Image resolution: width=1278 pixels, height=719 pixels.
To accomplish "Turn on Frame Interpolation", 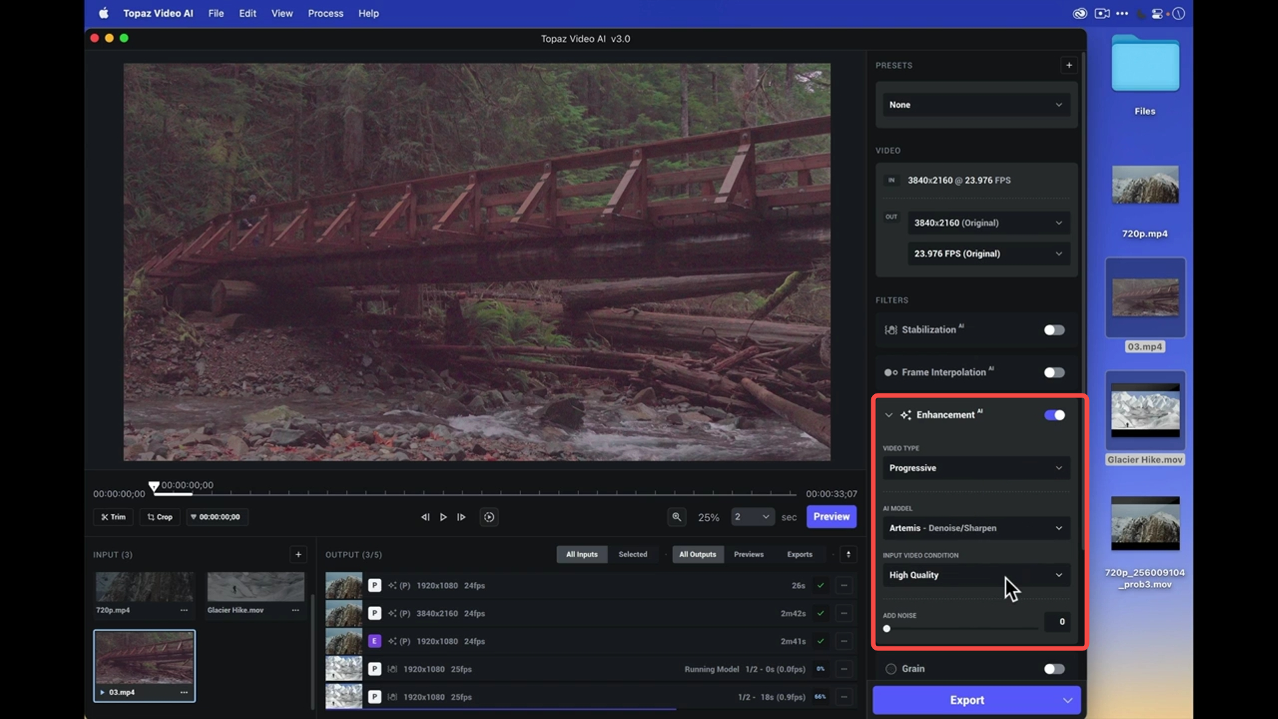I will [1054, 373].
